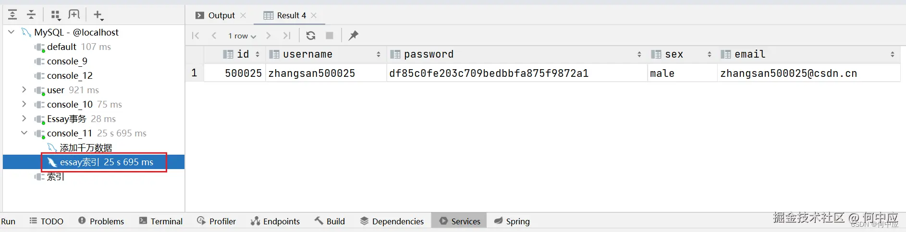Viewport: 906px width, 232px height.
Task: Reload the result page
Action: (311, 36)
